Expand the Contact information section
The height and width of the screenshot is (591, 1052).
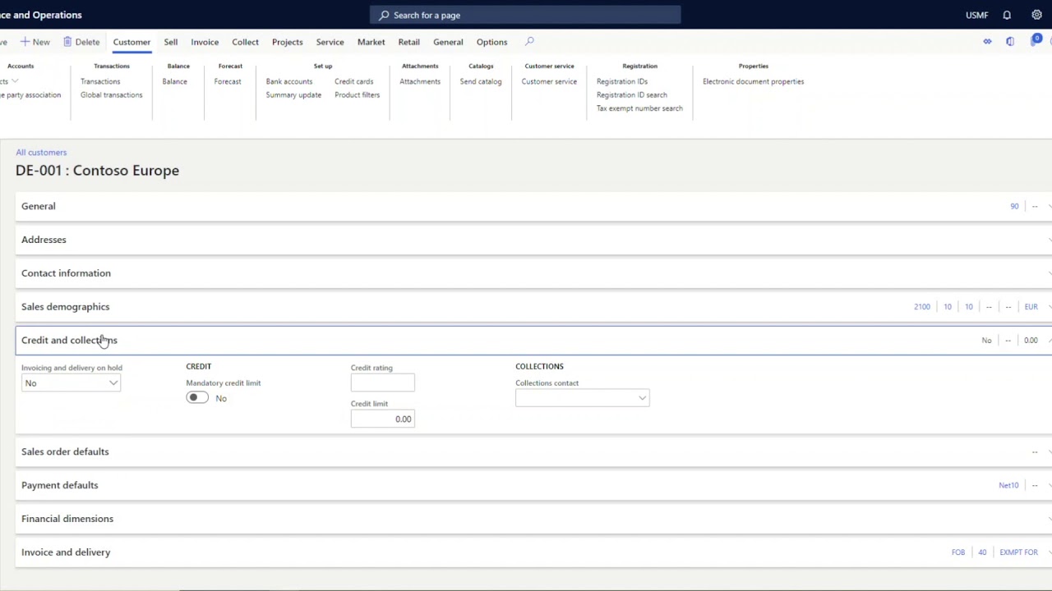[x=533, y=273]
